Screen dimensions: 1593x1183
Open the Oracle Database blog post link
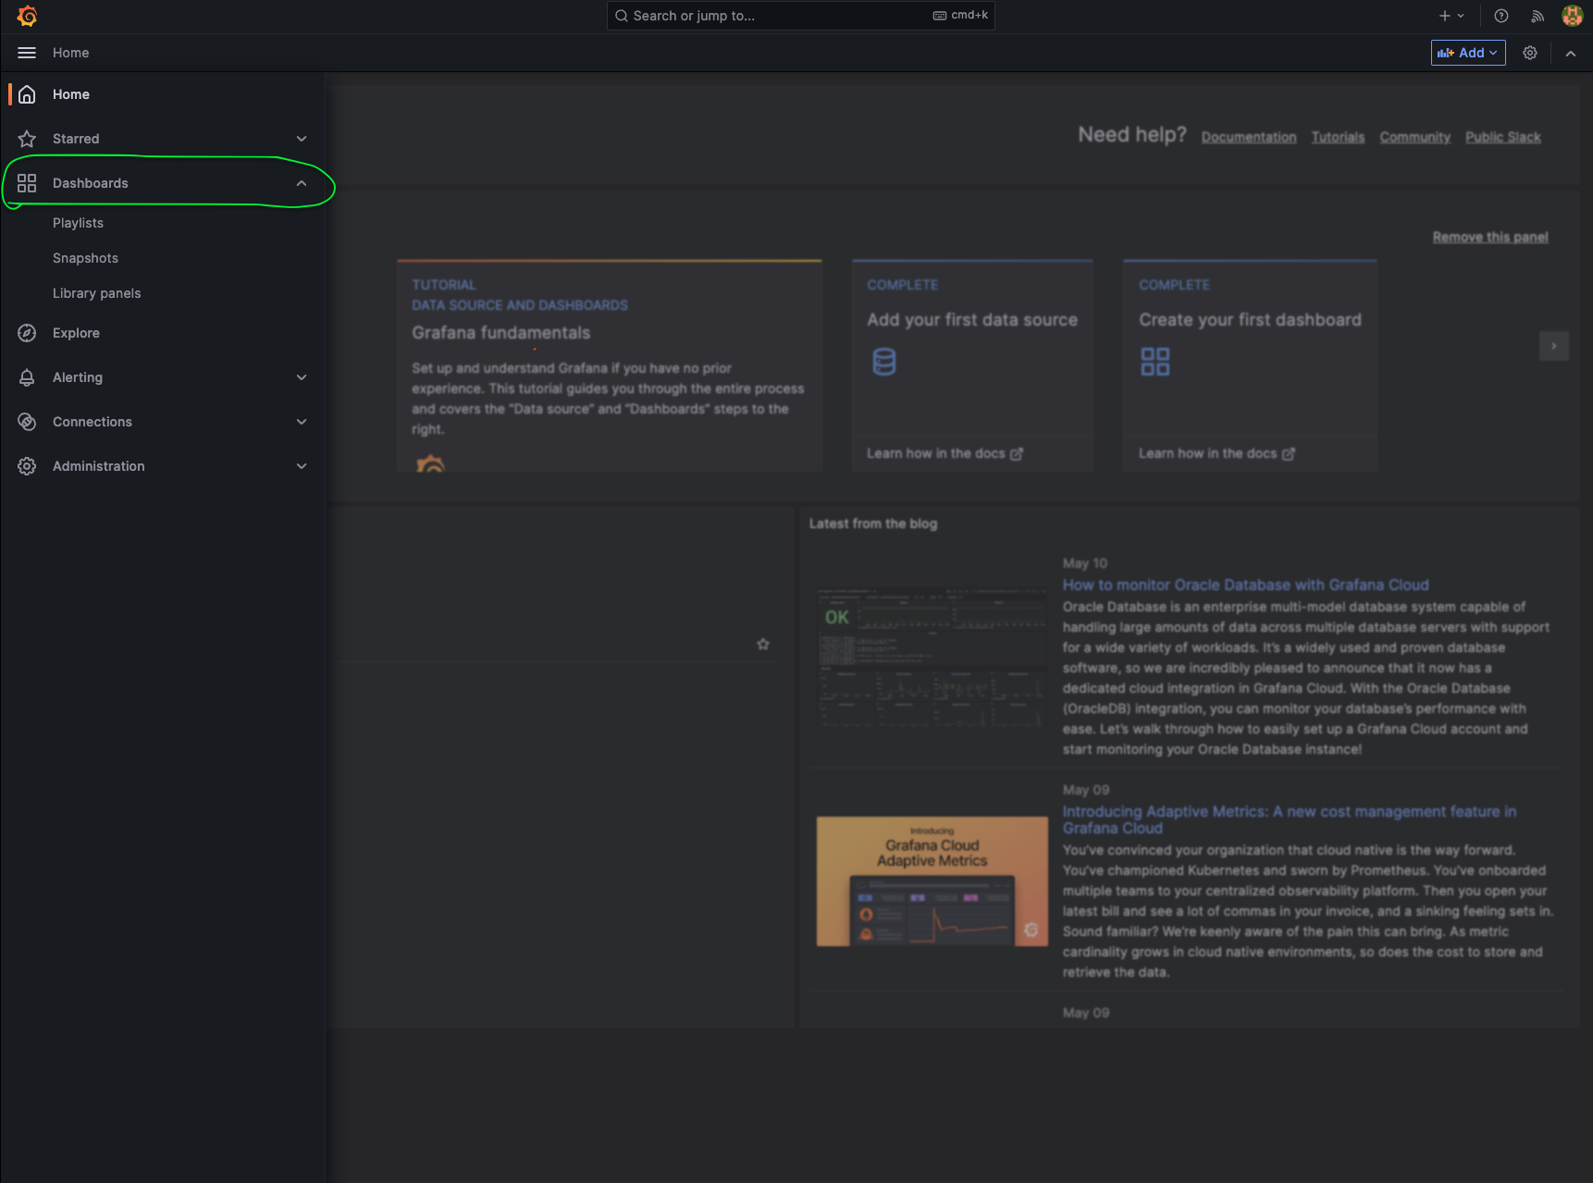pyautogui.click(x=1245, y=585)
